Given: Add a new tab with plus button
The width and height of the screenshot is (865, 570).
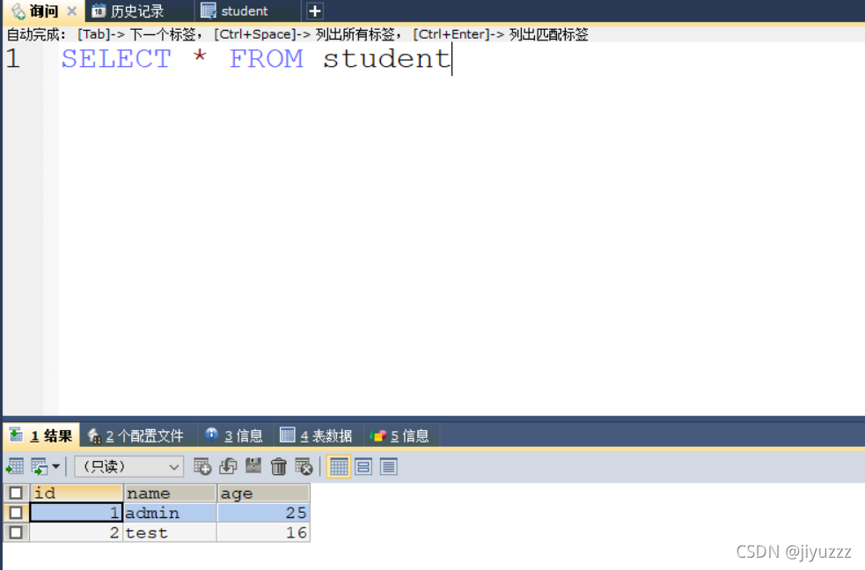Looking at the screenshot, I should click(x=314, y=11).
